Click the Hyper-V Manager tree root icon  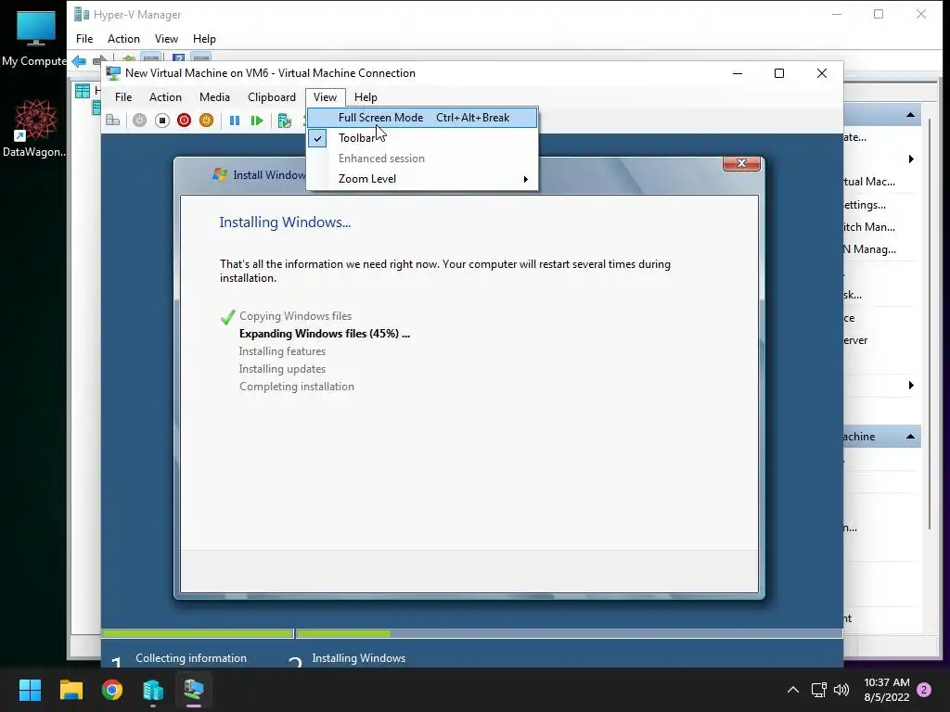(x=83, y=91)
